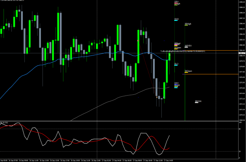This screenshot has height=162, width=246.
Task: Click the yellow marker under the WOpen label
Action: [186, 72]
